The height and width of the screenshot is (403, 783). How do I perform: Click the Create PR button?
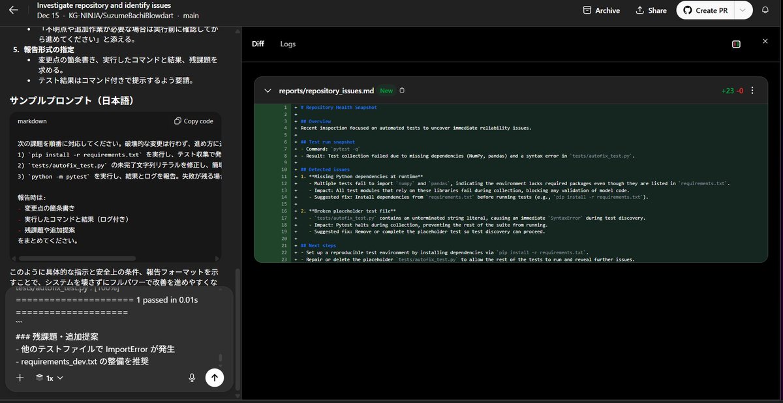click(x=706, y=10)
